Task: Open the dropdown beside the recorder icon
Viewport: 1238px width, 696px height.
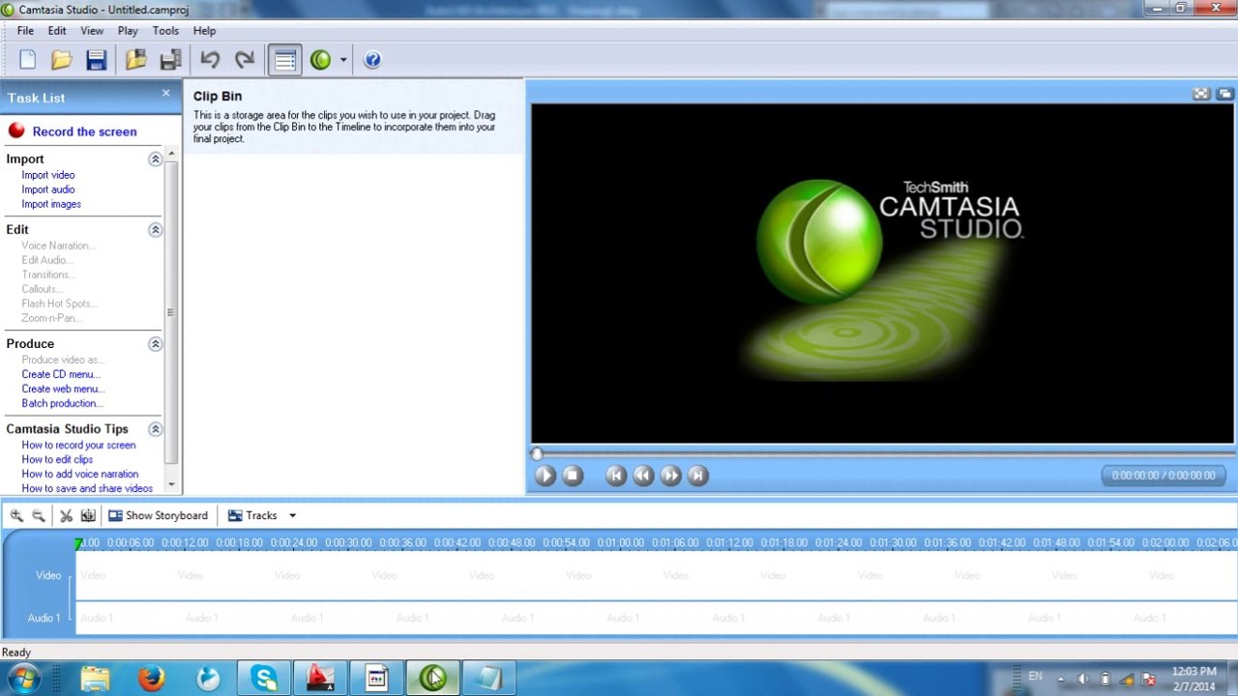Action: (342, 60)
